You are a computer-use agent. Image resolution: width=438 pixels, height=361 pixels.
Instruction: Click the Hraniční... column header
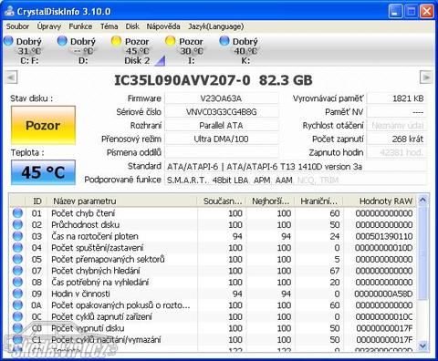318,201
